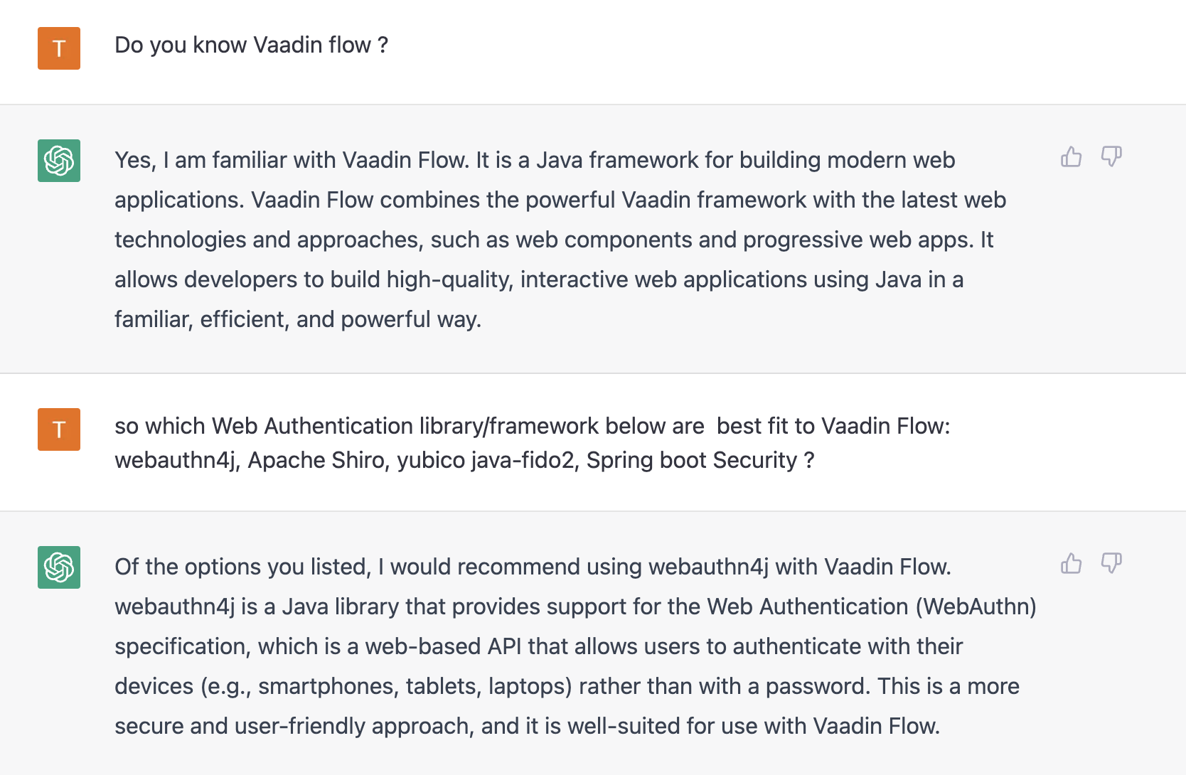Screen dimensions: 1186x775
Task: Click the ChatGPT logo beside the first answer
Action: pyautogui.click(x=59, y=161)
